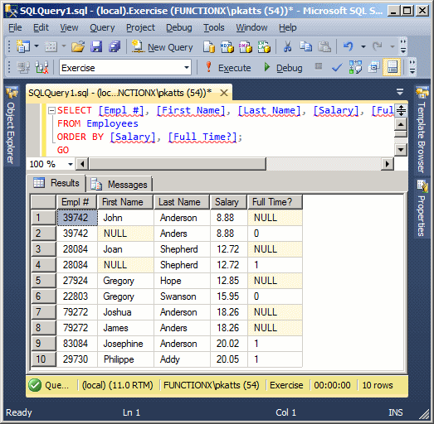Image resolution: width=434 pixels, height=424 pixels.
Task: Click the Undo arrow icon
Action: click(349, 46)
